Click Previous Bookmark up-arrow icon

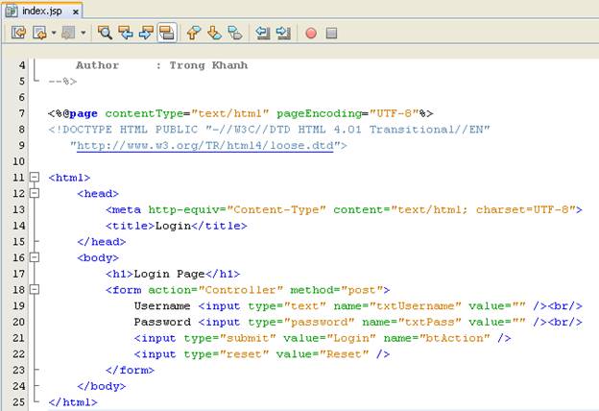[194, 33]
